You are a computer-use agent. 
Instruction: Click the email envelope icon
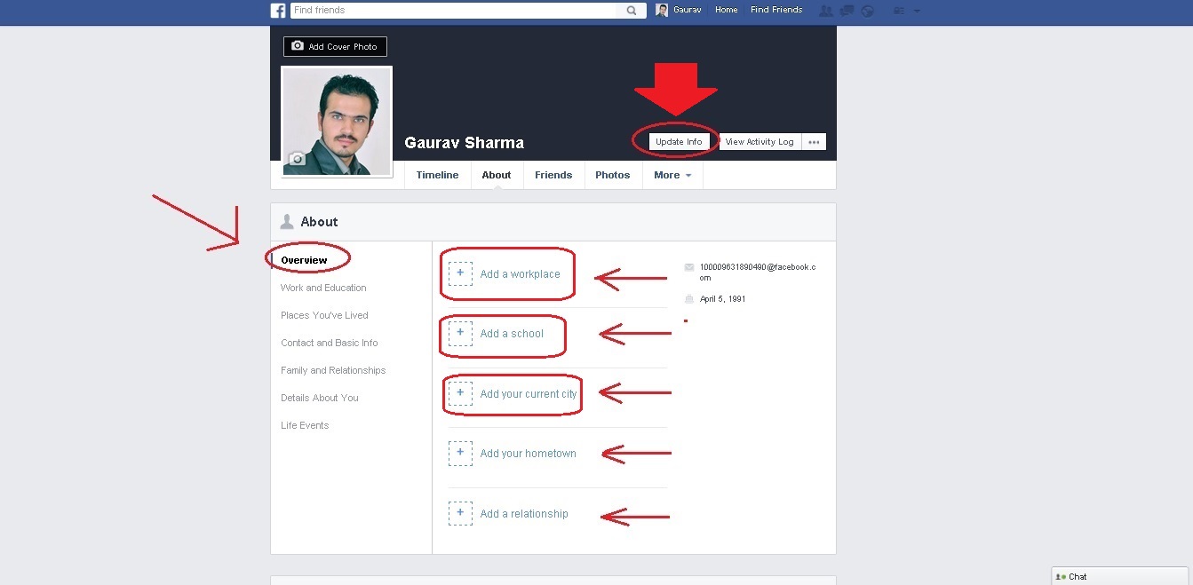click(x=689, y=267)
